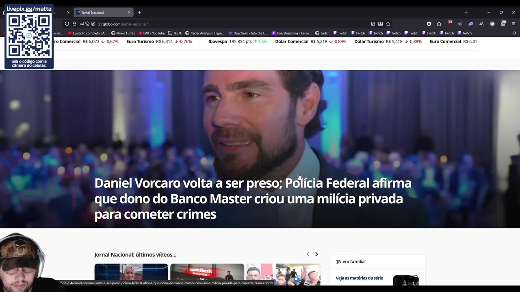Viewport: 520px width, 292px height.
Task: Open the Firefox extensions puzzle icon
Action: tap(439, 24)
